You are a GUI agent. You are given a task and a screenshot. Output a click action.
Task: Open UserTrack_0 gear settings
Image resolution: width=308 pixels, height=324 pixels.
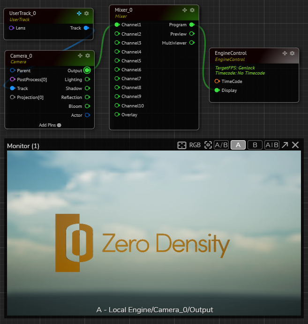coord(86,14)
